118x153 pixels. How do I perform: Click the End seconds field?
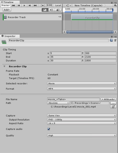click(65, 57)
